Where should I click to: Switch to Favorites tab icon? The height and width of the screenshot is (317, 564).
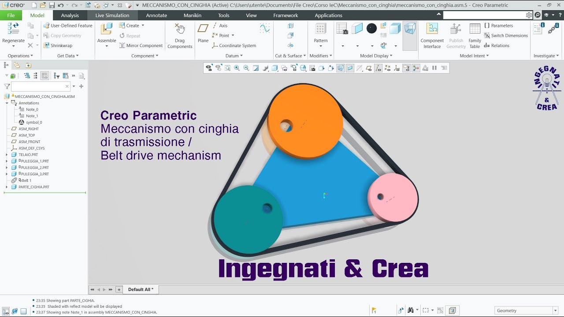tap(28, 65)
